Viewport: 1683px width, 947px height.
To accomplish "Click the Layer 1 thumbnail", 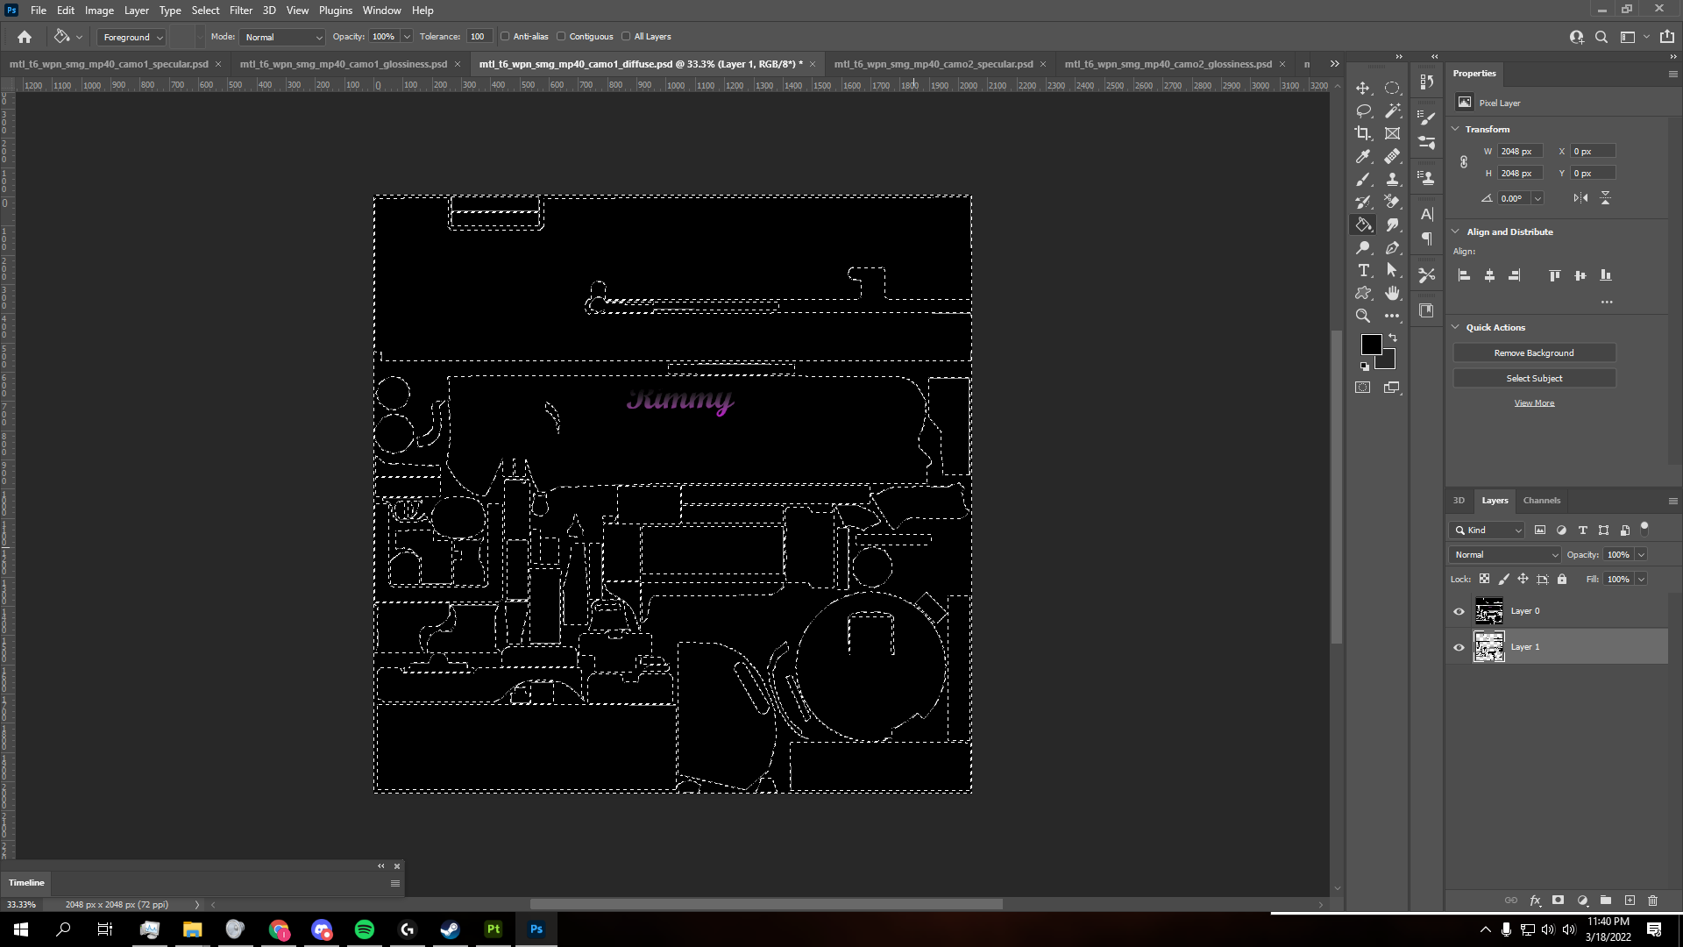I will (1490, 647).
